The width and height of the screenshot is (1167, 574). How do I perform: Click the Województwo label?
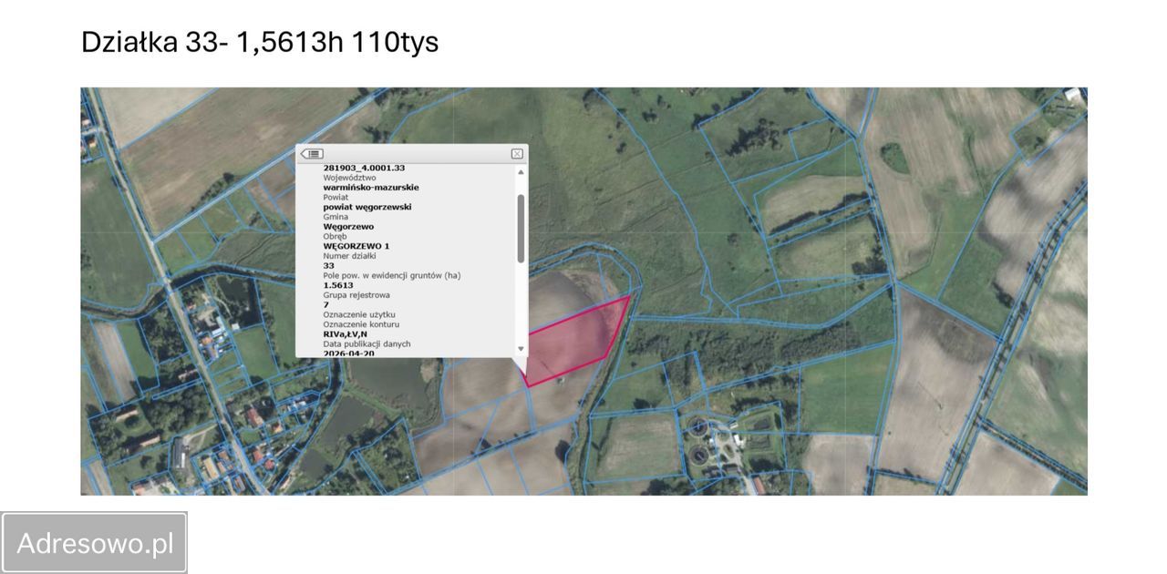coord(349,178)
